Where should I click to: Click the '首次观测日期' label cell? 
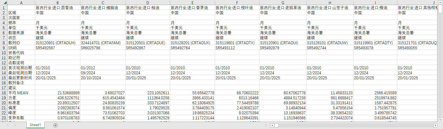[x=21, y=68]
